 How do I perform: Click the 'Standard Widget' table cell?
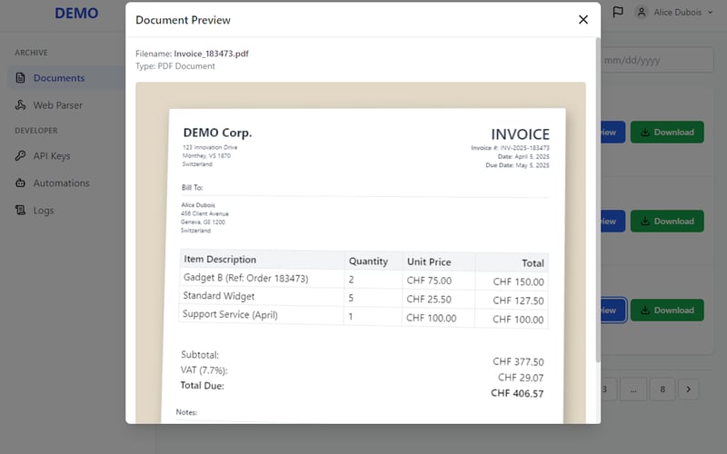218,296
